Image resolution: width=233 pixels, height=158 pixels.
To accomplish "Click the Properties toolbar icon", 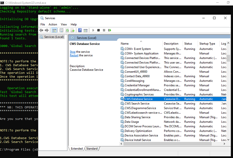I will 61,30.
